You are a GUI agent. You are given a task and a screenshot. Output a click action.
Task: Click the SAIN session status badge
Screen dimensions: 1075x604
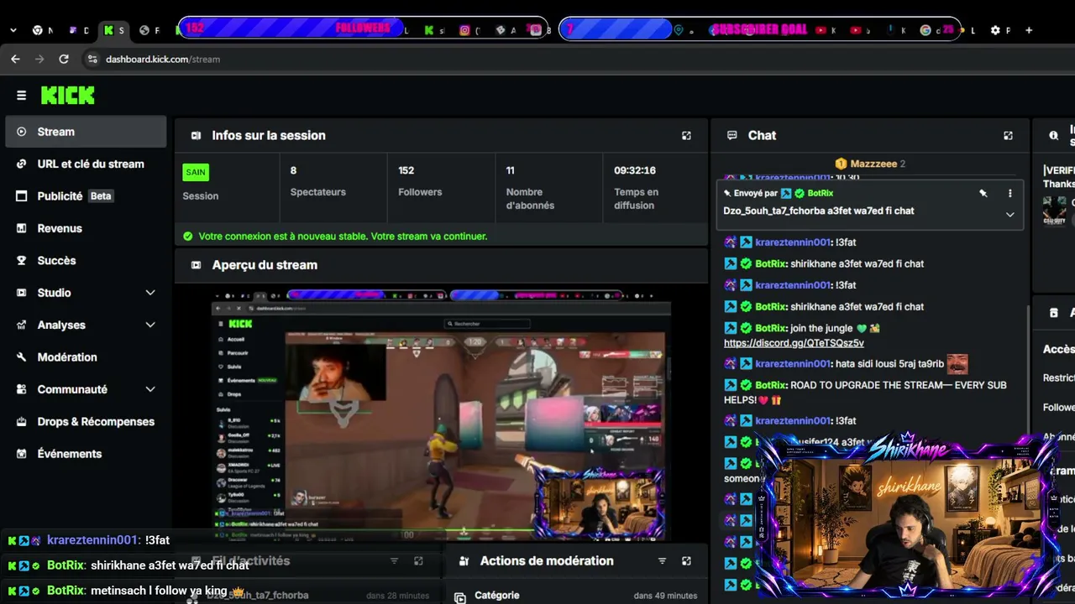(196, 172)
